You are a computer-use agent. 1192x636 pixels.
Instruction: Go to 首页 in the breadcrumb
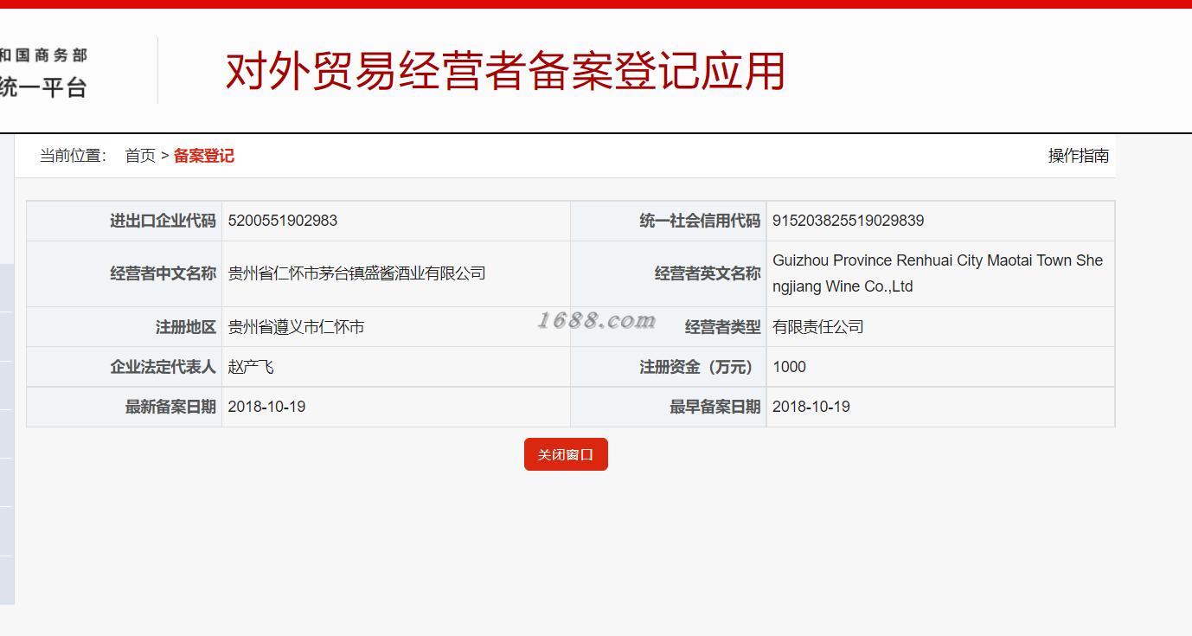(x=140, y=156)
